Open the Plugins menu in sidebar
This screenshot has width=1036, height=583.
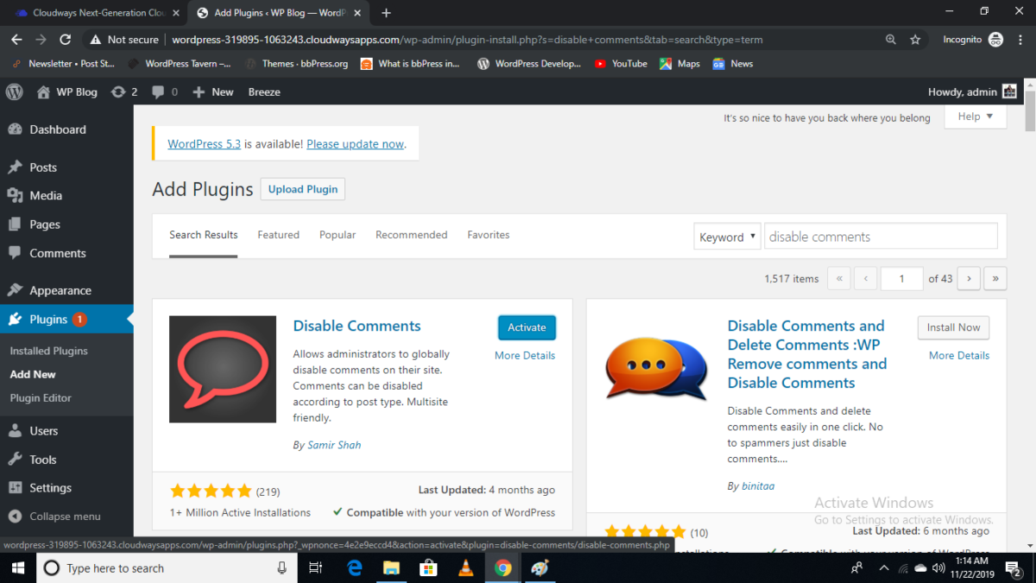point(66,320)
